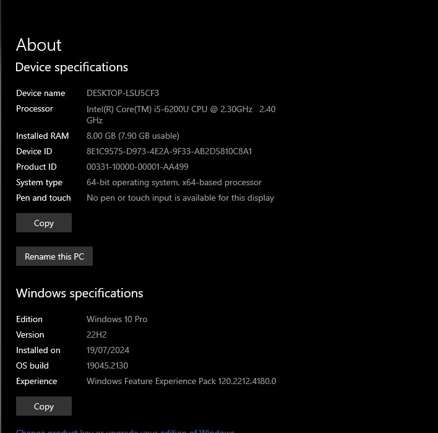Select the OS build label
Viewport: 438px width, 433px height.
[x=32, y=365]
